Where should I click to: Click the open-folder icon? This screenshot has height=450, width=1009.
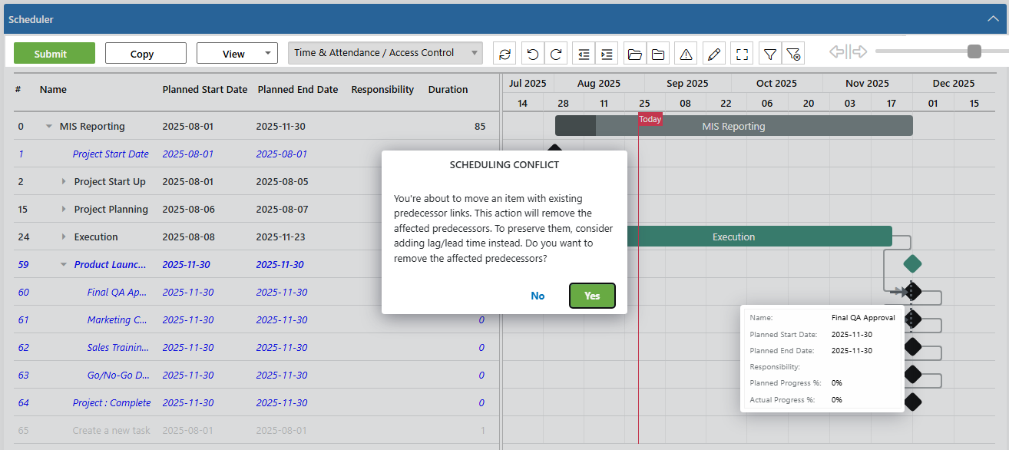[635, 54]
